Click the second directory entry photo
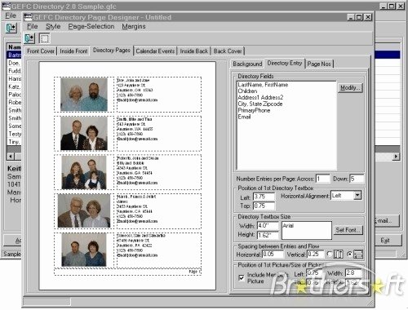The image size is (408, 310). (84, 134)
